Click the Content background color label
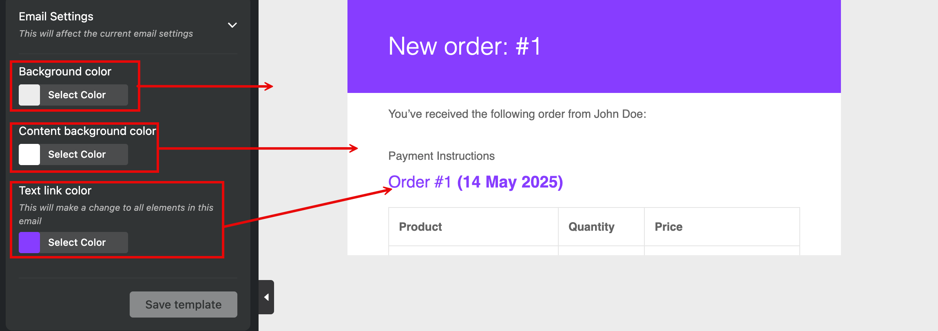The image size is (938, 331). [87, 131]
